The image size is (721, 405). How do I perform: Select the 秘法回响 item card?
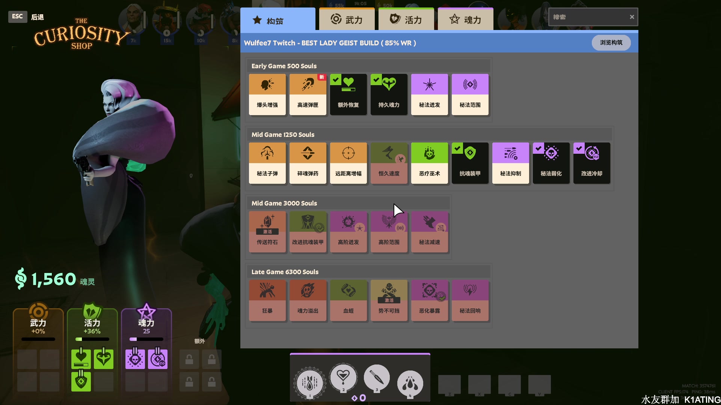tap(470, 300)
